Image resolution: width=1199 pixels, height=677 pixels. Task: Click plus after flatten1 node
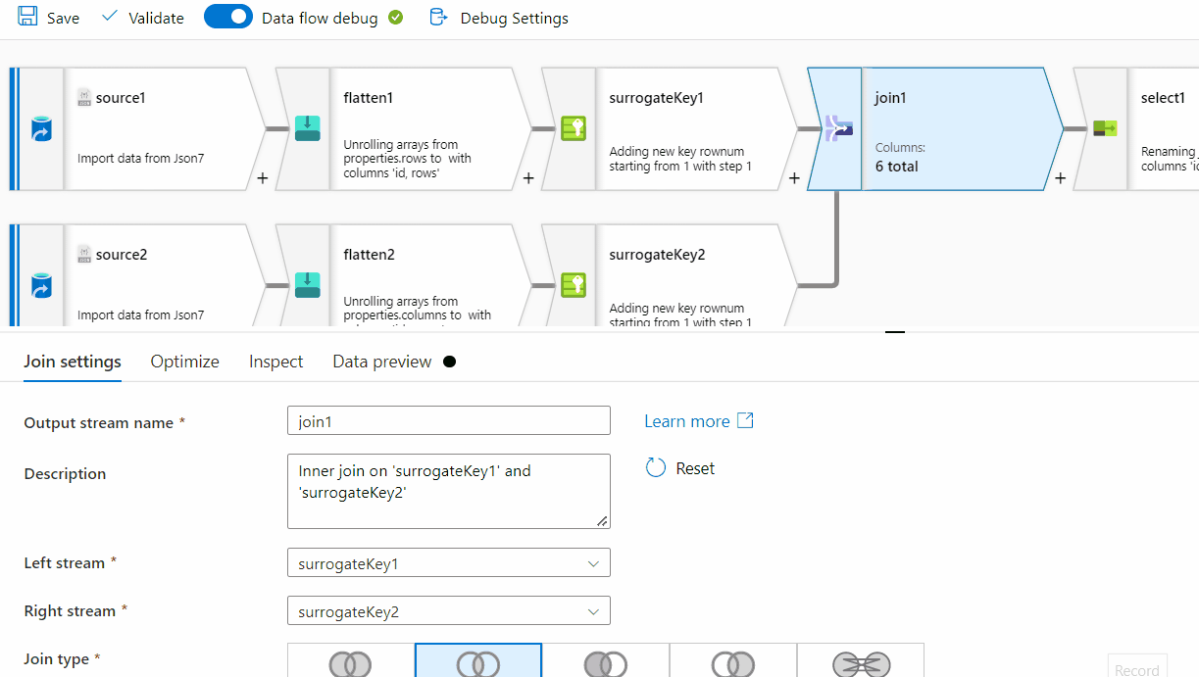point(528,179)
